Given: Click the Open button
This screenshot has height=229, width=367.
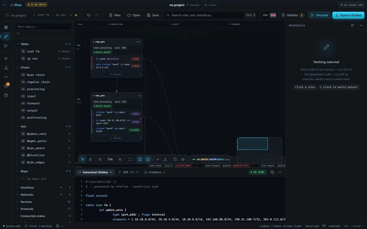Looking at the screenshot, I should coord(134,15).
